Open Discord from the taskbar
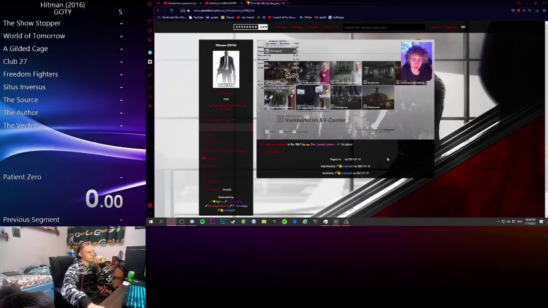548x308 pixels. (x=192, y=222)
